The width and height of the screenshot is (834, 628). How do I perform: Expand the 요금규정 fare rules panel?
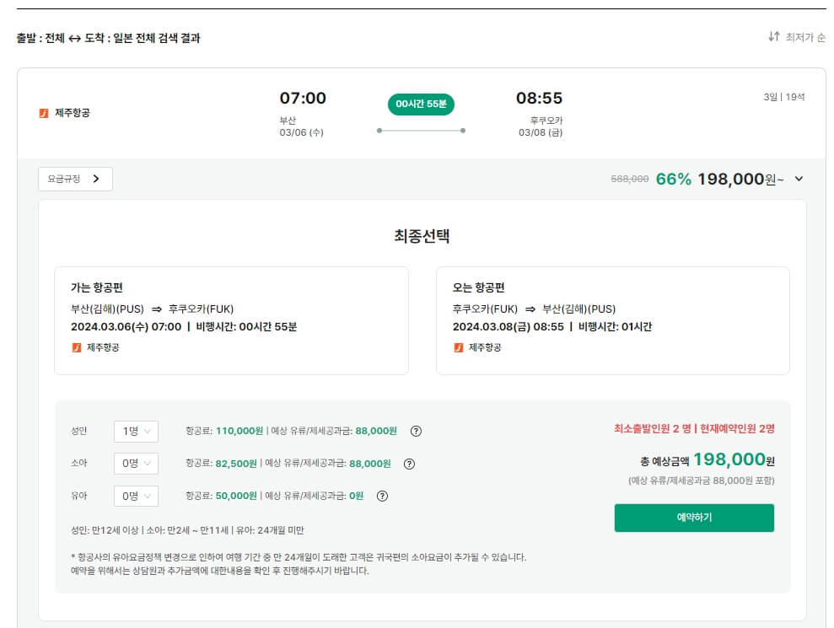coord(74,179)
